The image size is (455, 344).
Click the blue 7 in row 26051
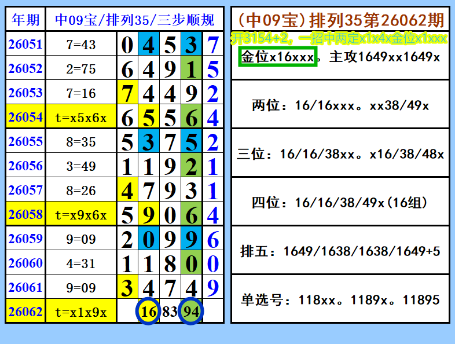pyautogui.click(x=212, y=44)
